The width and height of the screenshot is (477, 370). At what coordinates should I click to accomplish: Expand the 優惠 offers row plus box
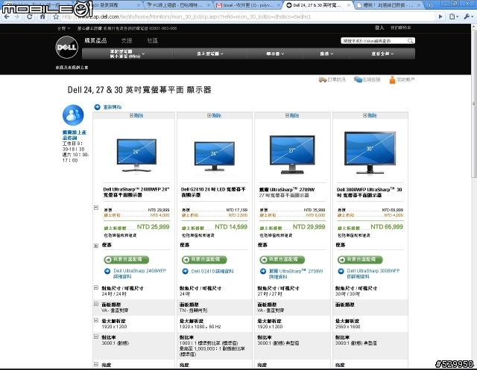96,246
